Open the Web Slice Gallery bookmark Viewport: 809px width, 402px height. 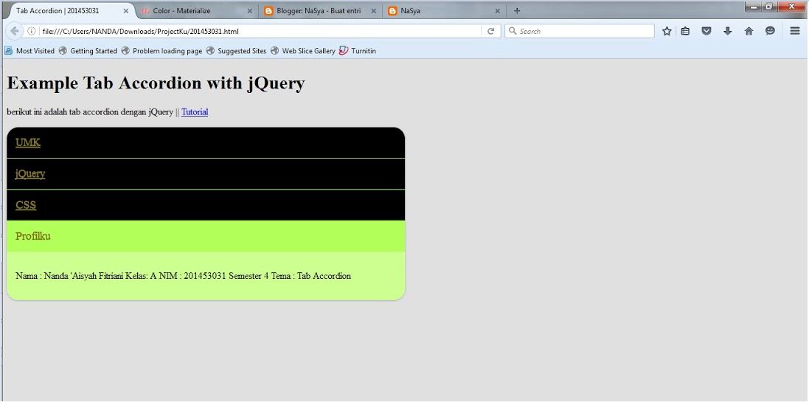303,51
